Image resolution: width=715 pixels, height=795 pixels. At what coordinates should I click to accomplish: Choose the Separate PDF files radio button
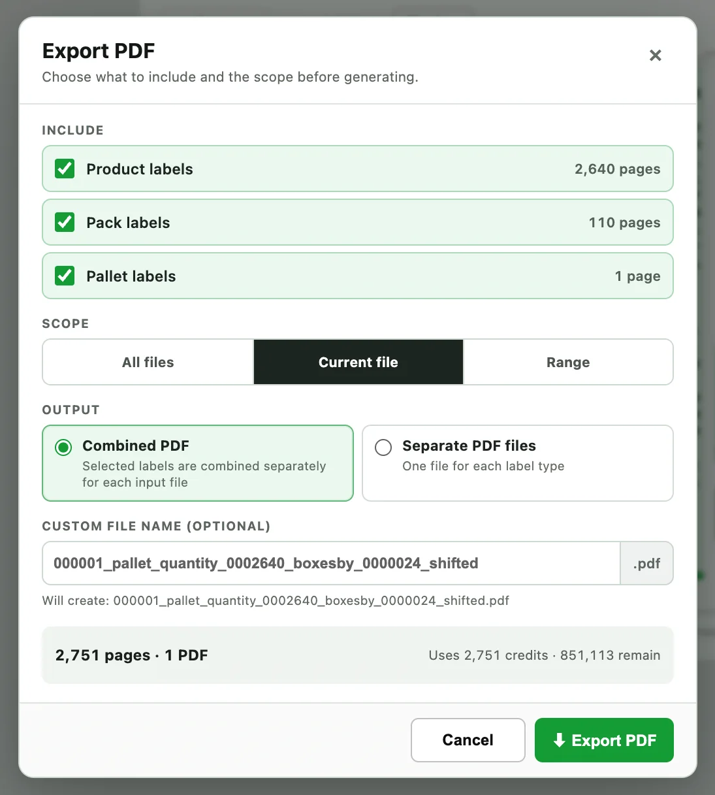coord(383,447)
